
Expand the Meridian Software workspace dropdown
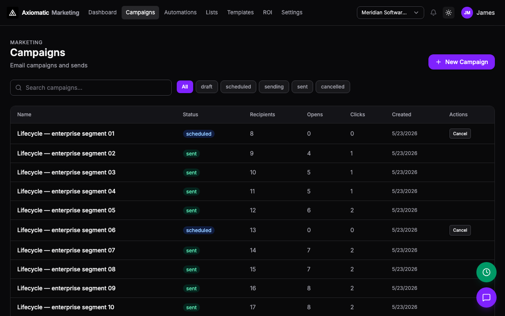pos(391,13)
